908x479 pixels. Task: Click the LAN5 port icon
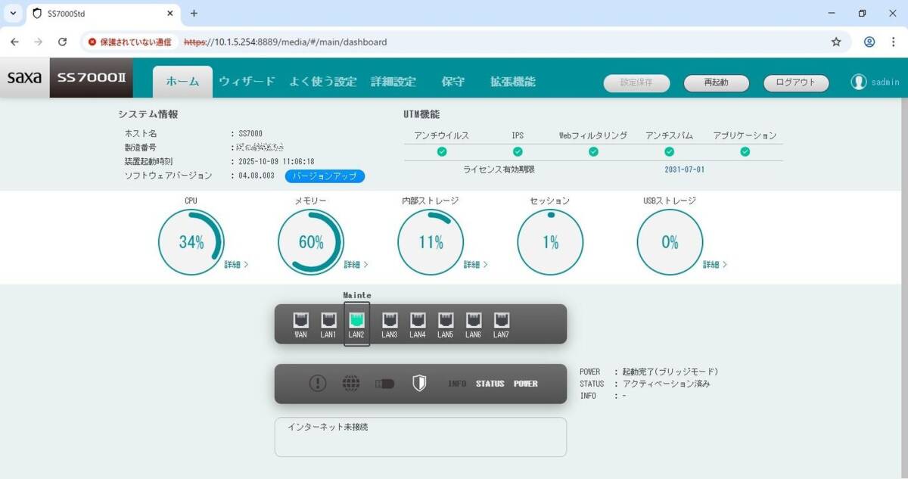point(446,320)
